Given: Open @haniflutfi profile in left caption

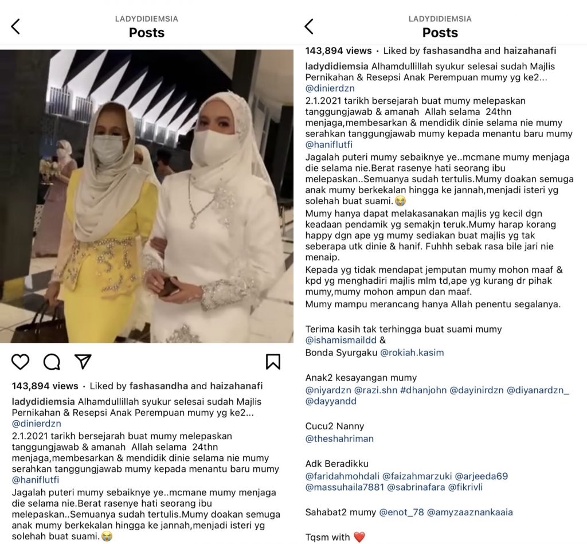Looking at the screenshot, I should point(36,480).
